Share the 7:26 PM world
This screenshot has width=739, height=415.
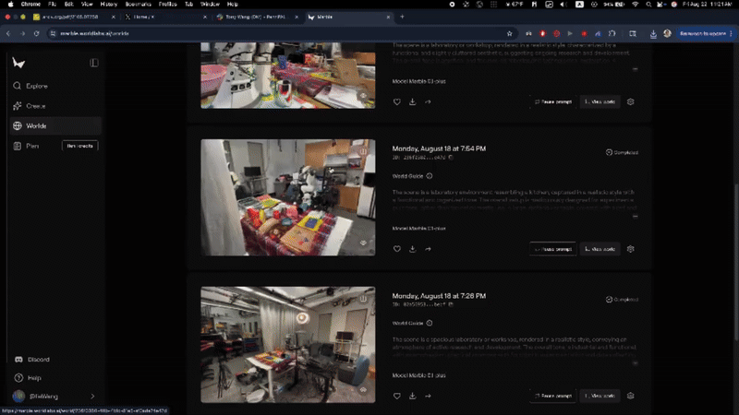[x=428, y=397]
